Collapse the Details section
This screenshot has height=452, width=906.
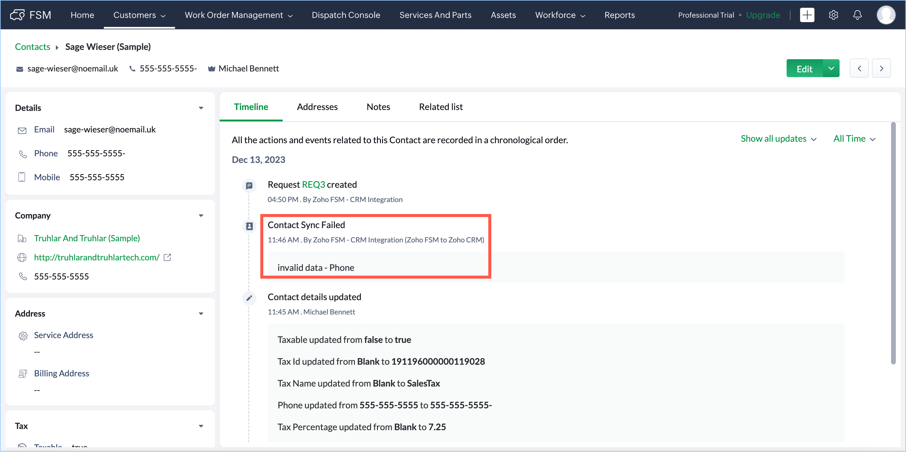(x=201, y=108)
